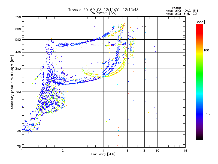Click the x-axis label '8'
218x164 pixels.
144,151
